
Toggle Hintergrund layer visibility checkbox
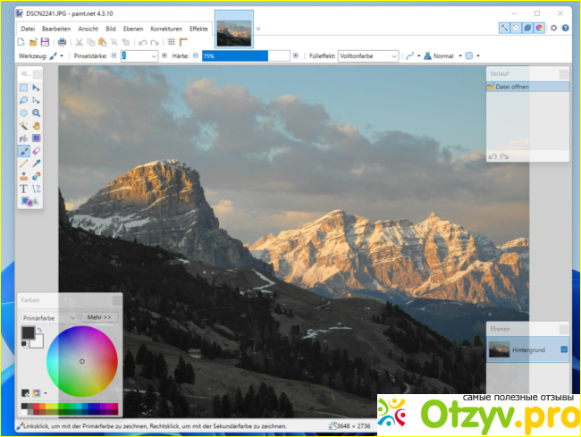[563, 349]
